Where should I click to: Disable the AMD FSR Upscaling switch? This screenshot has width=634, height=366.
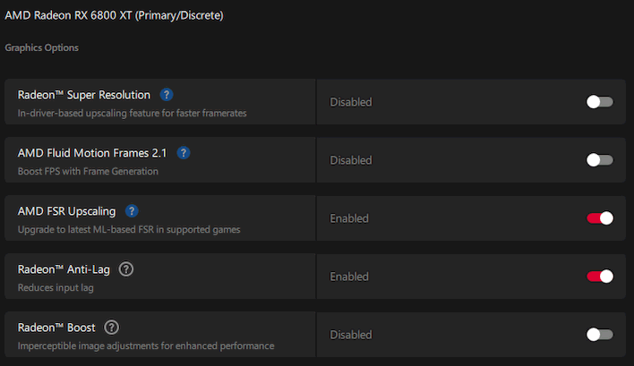click(x=600, y=218)
